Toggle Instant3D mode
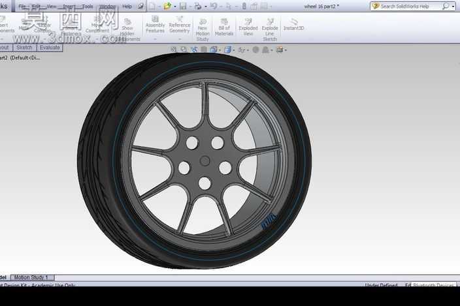The height and width of the screenshot is (306, 460). pos(293,25)
